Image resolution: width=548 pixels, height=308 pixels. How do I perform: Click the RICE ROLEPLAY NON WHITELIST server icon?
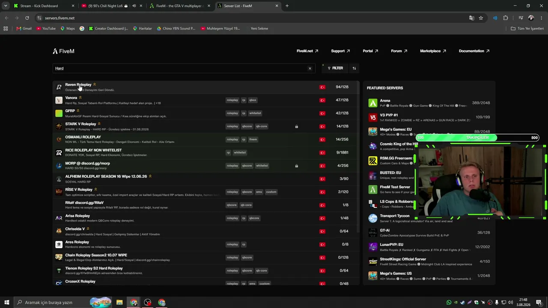tap(59, 153)
